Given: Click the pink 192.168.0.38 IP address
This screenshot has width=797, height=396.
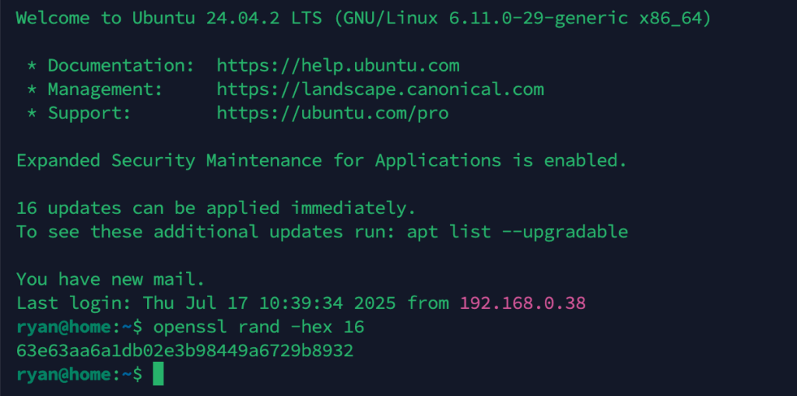Looking at the screenshot, I should point(522,303).
